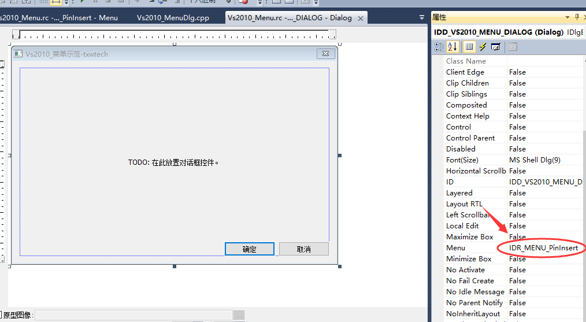Select the Client Edge property
The height and width of the screenshot is (322, 586).
pyautogui.click(x=465, y=72)
